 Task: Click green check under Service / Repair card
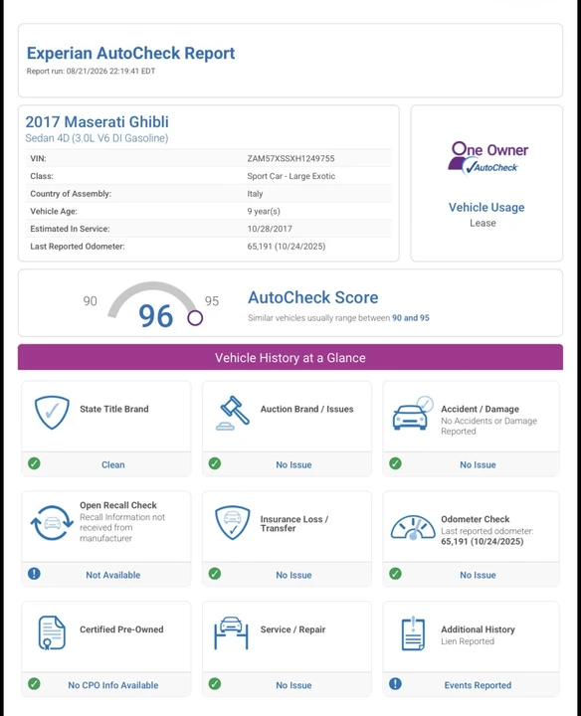(x=215, y=683)
